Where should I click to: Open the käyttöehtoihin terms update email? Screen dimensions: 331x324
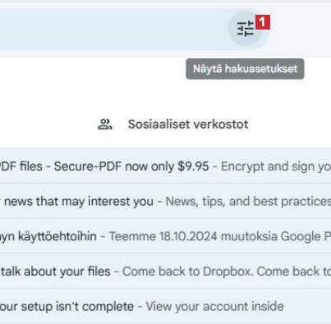coord(165,236)
